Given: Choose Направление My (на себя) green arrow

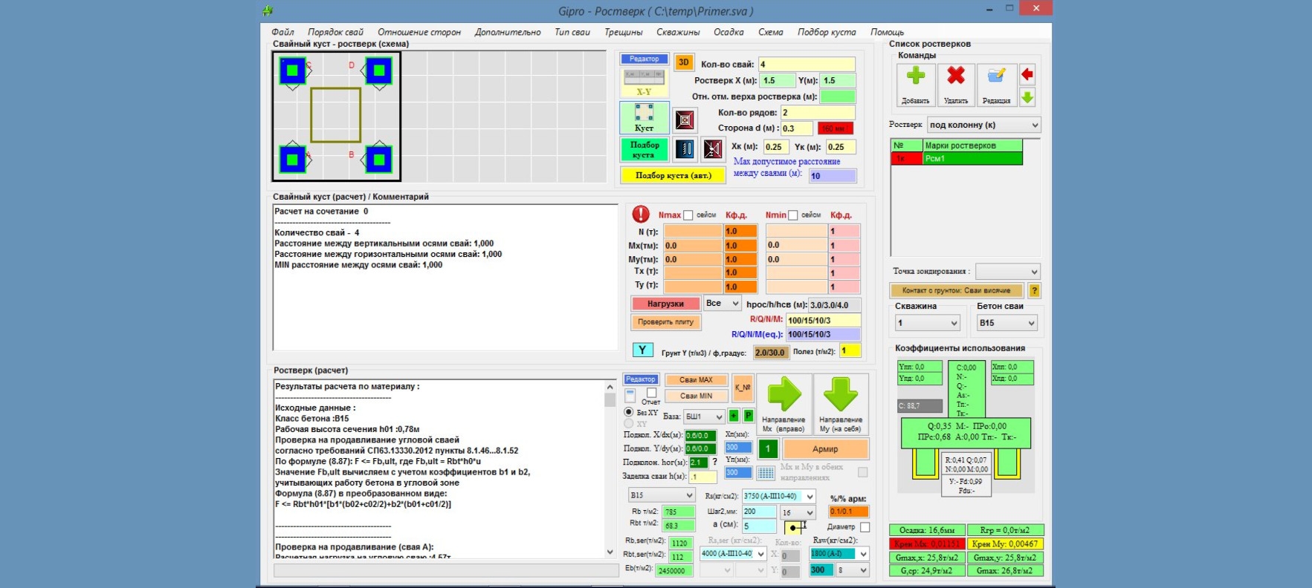Looking at the screenshot, I should tap(841, 404).
